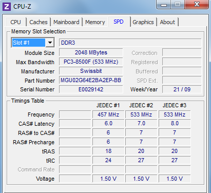The height and width of the screenshot is (193, 211).
Task: Click the empty Registered field
Action: click(182, 62)
